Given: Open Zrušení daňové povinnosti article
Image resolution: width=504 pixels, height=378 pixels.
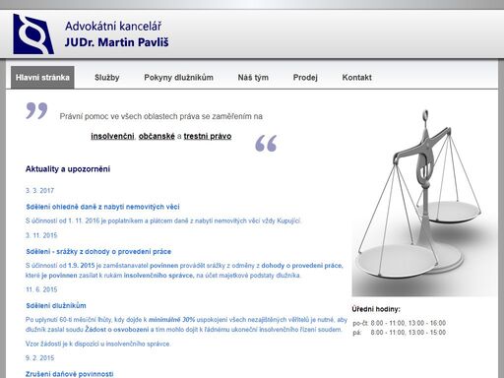Looking at the screenshot, I should coord(70,374).
